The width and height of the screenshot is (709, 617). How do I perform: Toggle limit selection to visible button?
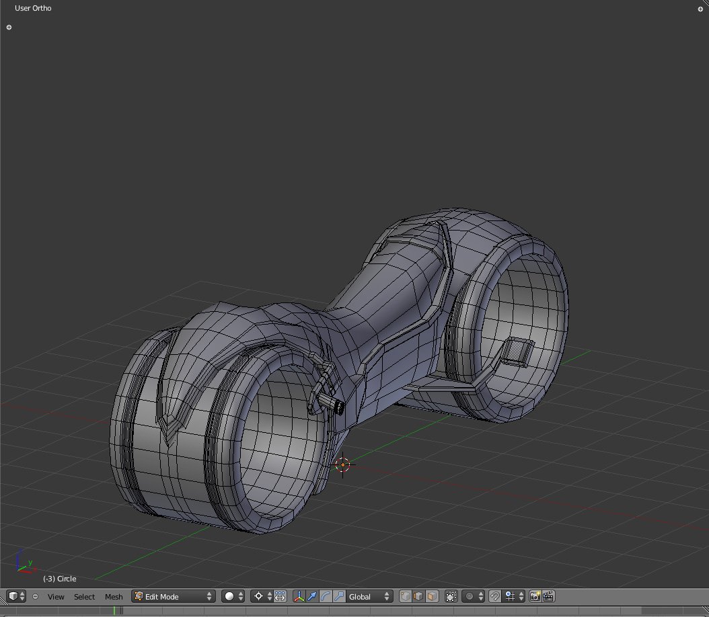pos(451,596)
